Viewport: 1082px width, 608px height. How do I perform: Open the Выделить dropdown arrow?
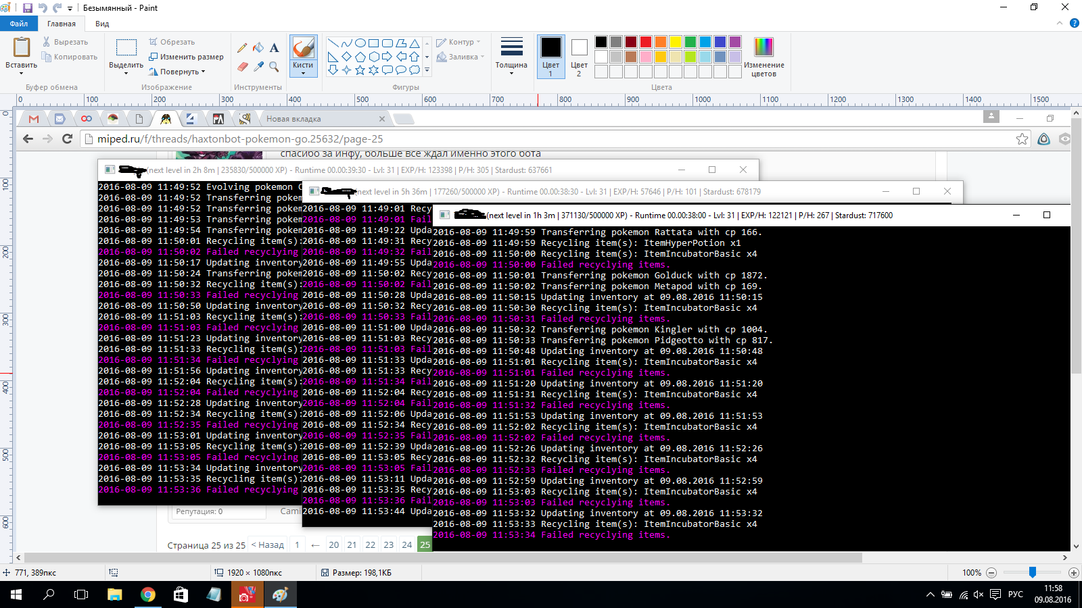126,73
